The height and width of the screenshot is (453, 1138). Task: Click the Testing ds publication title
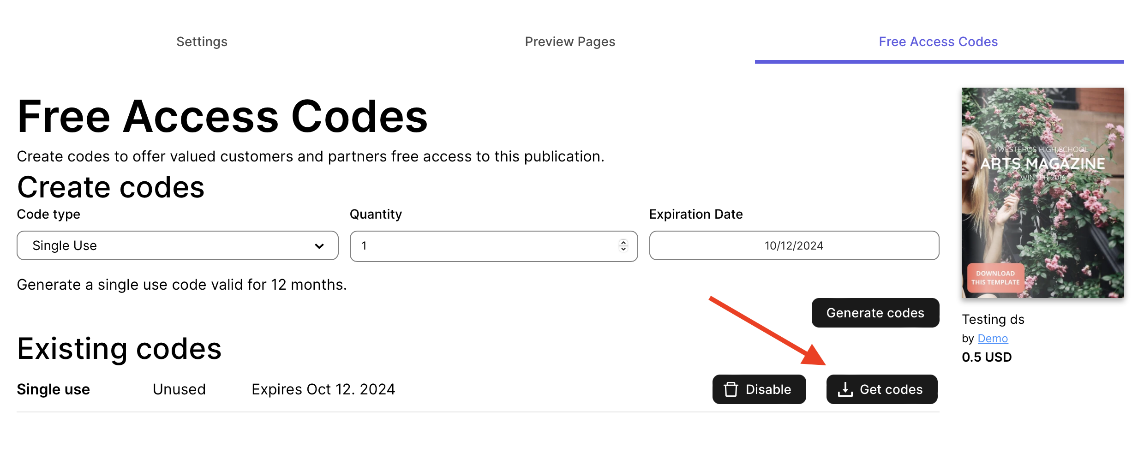(993, 319)
